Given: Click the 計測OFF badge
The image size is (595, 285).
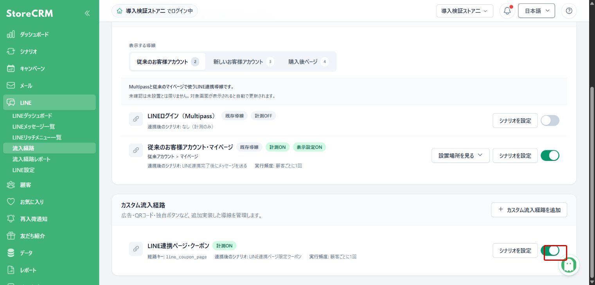Looking at the screenshot, I should point(263,116).
